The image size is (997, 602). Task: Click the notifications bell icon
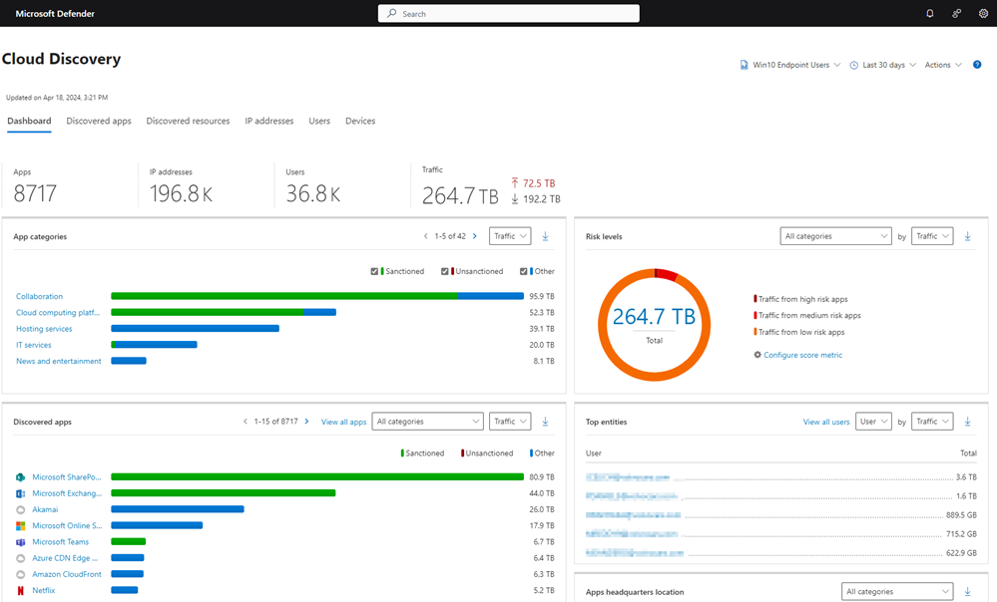(x=930, y=14)
